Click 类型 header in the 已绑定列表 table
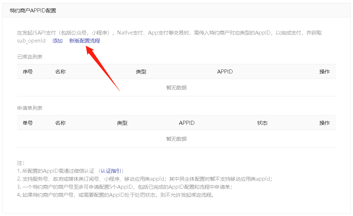 point(141,72)
